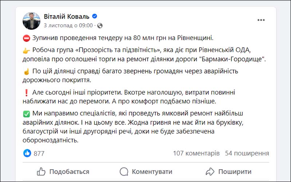Screen dimensions: 291x182
Task: Click the index-finger-up emoji before По цій ділянці
Action: (x=27, y=71)
